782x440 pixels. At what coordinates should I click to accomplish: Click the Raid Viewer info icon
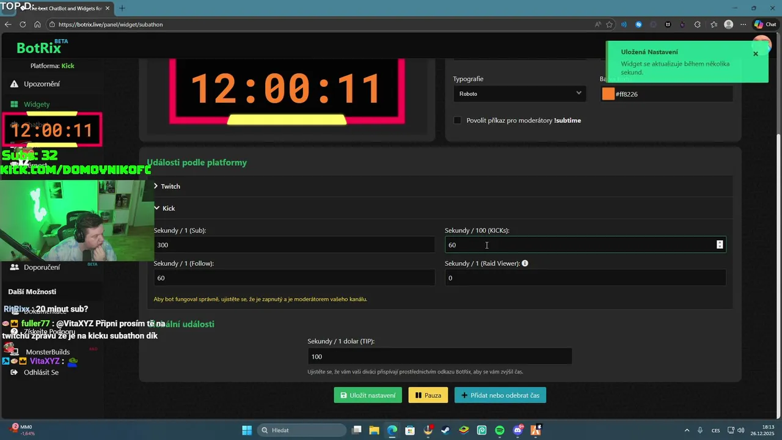point(525,263)
